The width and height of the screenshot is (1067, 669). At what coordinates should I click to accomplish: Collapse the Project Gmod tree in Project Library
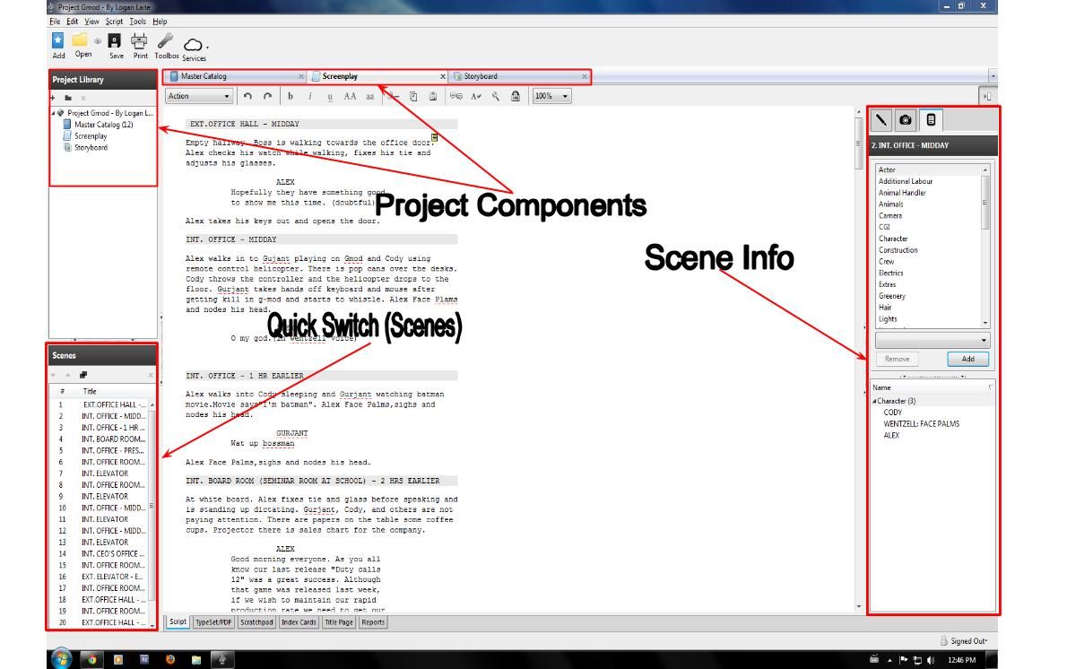56,114
